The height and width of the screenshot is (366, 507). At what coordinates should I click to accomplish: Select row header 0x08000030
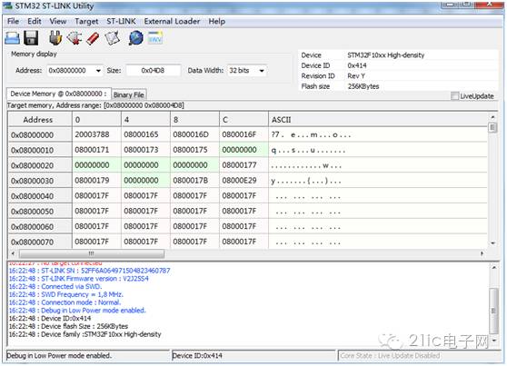point(40,181)
